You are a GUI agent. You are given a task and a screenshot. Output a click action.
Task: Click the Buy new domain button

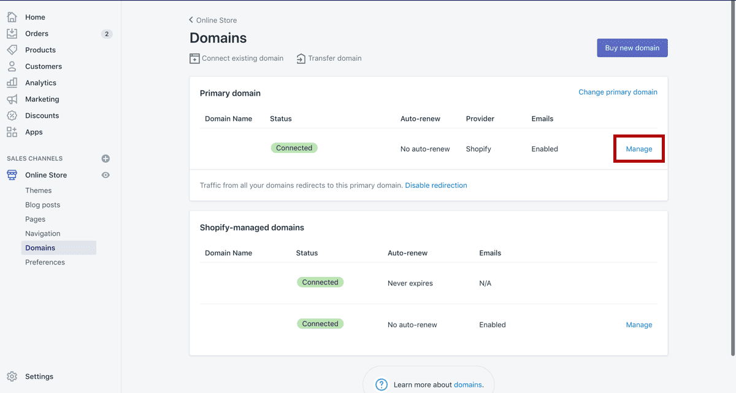(632, 48)
